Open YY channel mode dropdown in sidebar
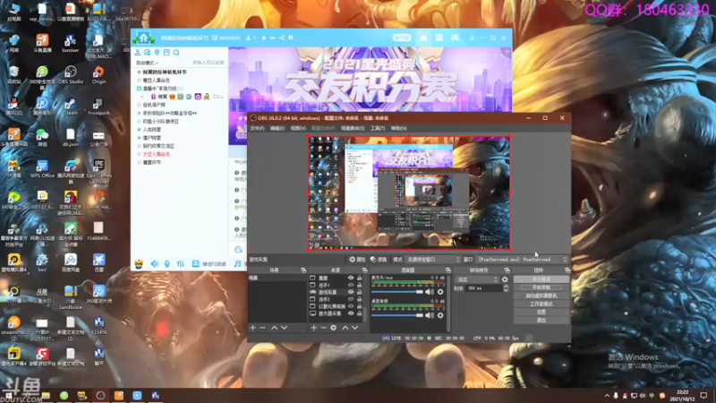This screenshot has height=403, width=716. coord(147,63)
